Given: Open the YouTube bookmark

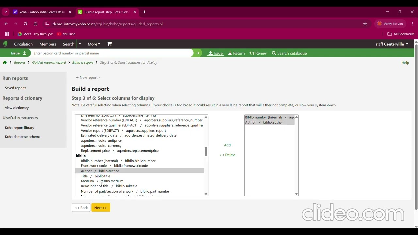Looking at the screenshot, I should (66, 34).
